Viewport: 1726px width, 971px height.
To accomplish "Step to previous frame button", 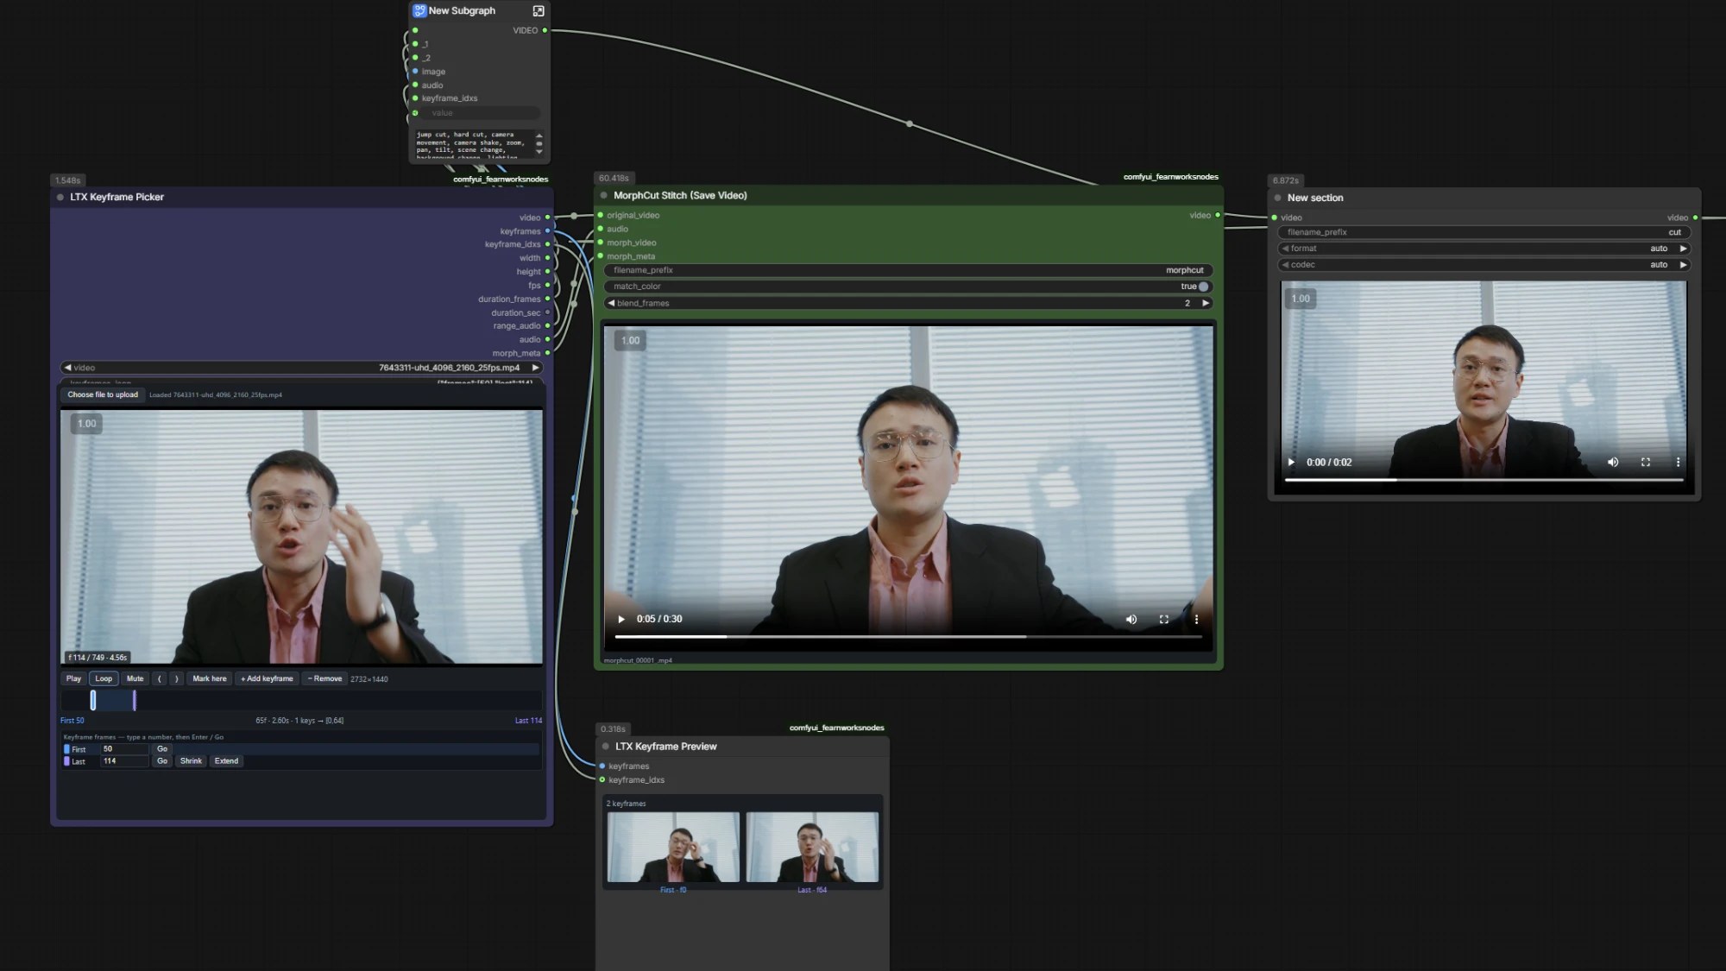I will point(160,679).
